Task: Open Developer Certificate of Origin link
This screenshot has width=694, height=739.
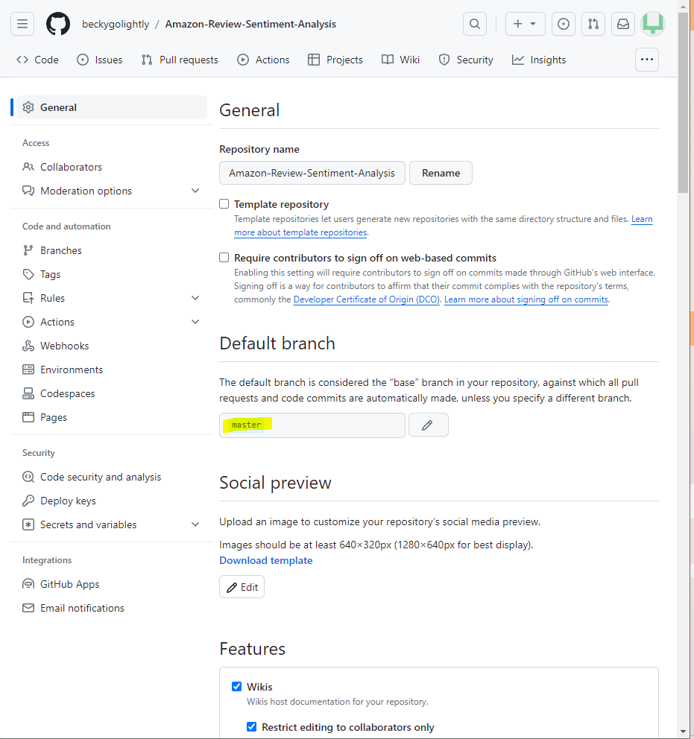Action: (367, 299)
